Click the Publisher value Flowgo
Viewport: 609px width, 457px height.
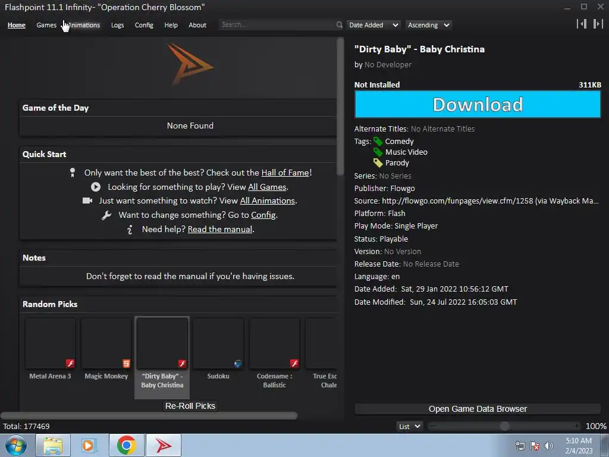pyautogui.click(x=403, y=189)
